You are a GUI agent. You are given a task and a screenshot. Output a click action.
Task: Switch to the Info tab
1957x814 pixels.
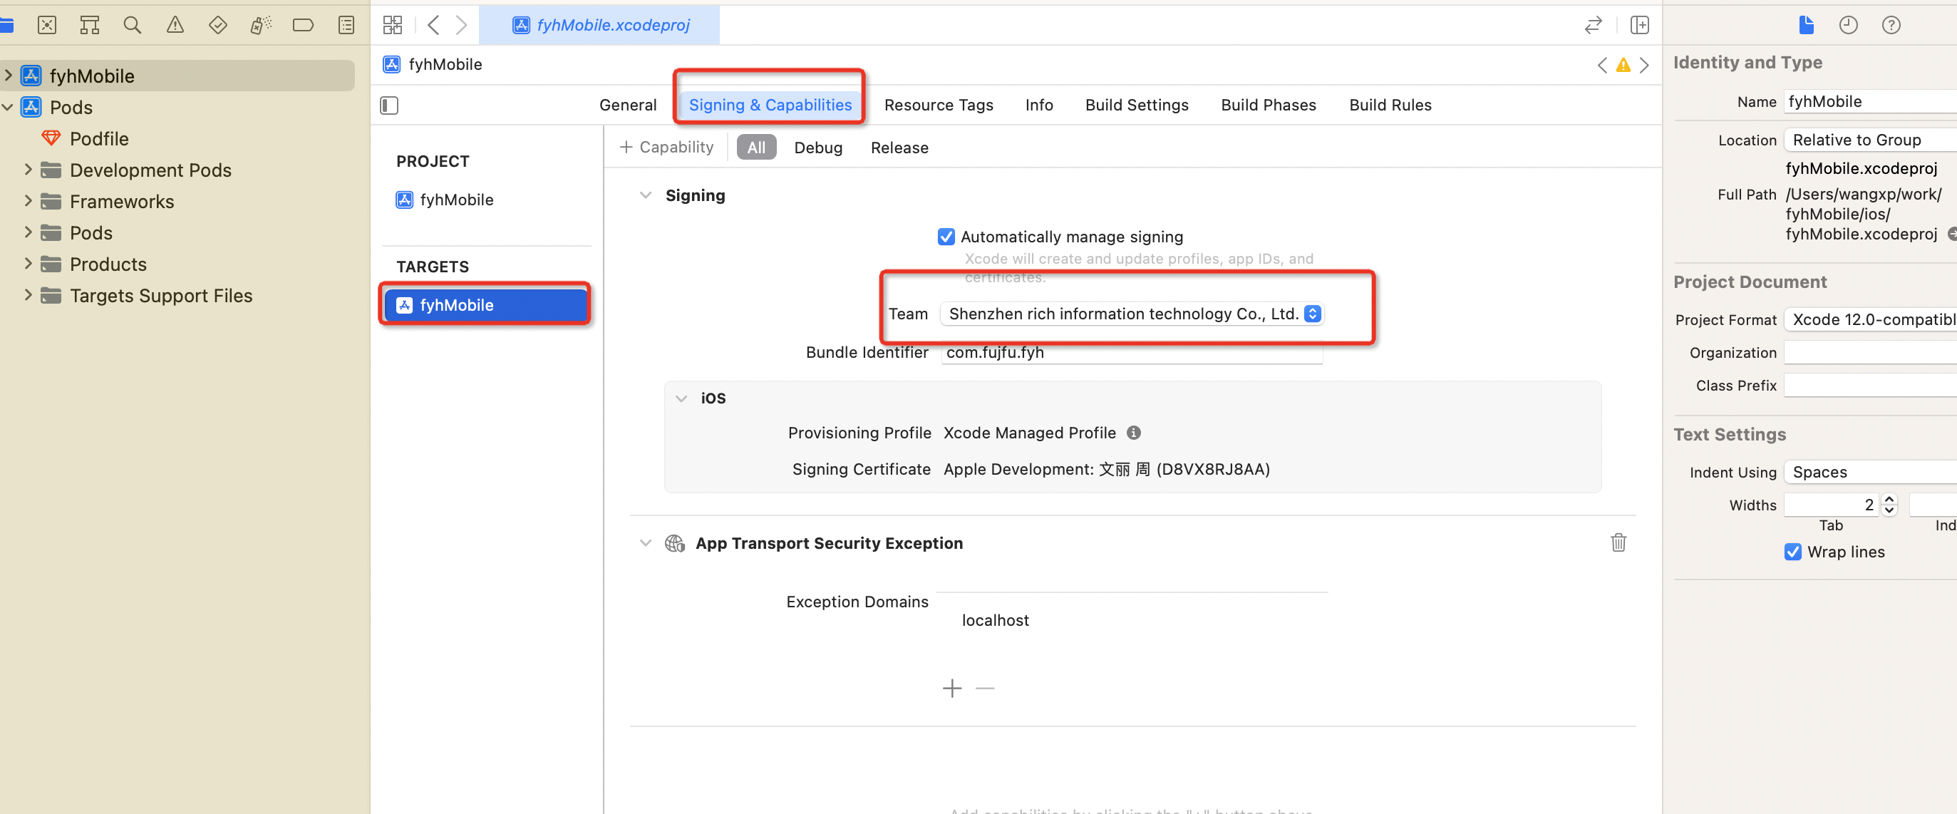[x=1038, y=105]
